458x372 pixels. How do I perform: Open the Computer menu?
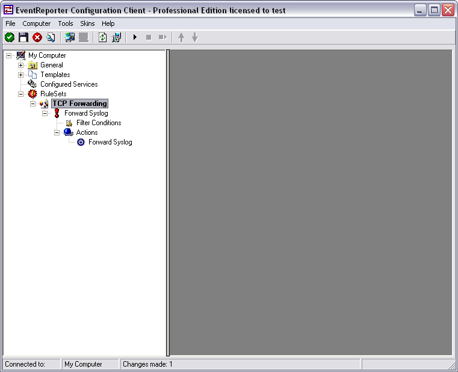pyautogui.click(x=37, y=23)
